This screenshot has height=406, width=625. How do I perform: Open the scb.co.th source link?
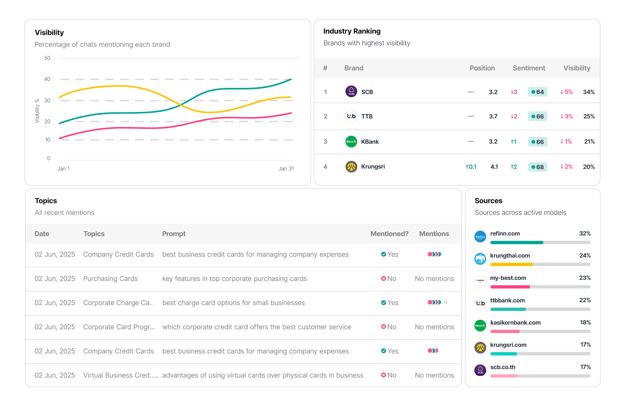[503, 367]
